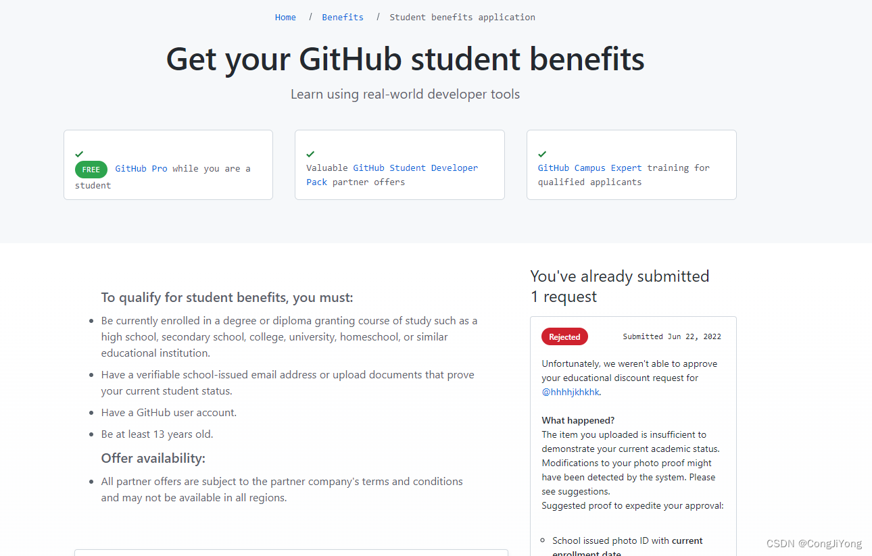Click the checkmark icon on the Campus Expert card
This screenshot has width=872, height=556.
click(x=541, y=153)
